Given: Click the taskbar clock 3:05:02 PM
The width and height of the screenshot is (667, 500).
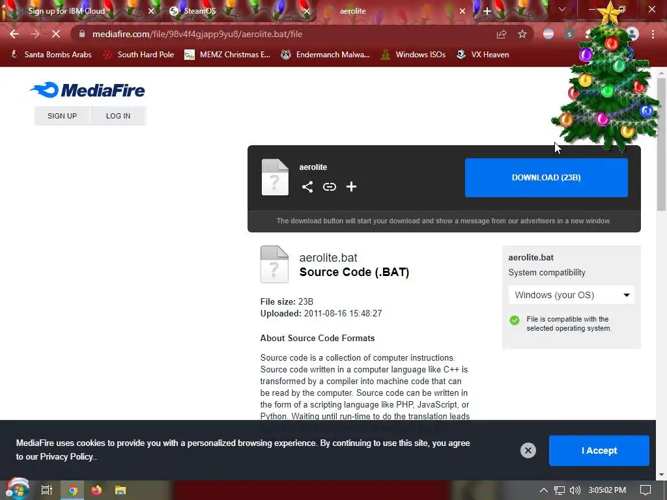Looking at the screenshot, I should click(607, 490).
